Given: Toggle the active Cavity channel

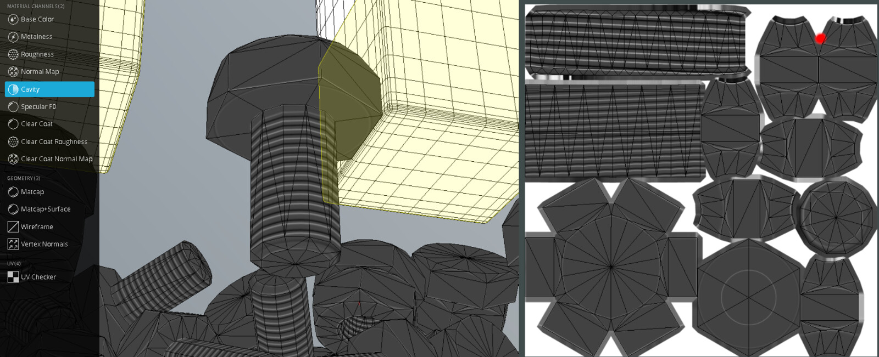Looking at the screenshot, I should tap(49, 89).
